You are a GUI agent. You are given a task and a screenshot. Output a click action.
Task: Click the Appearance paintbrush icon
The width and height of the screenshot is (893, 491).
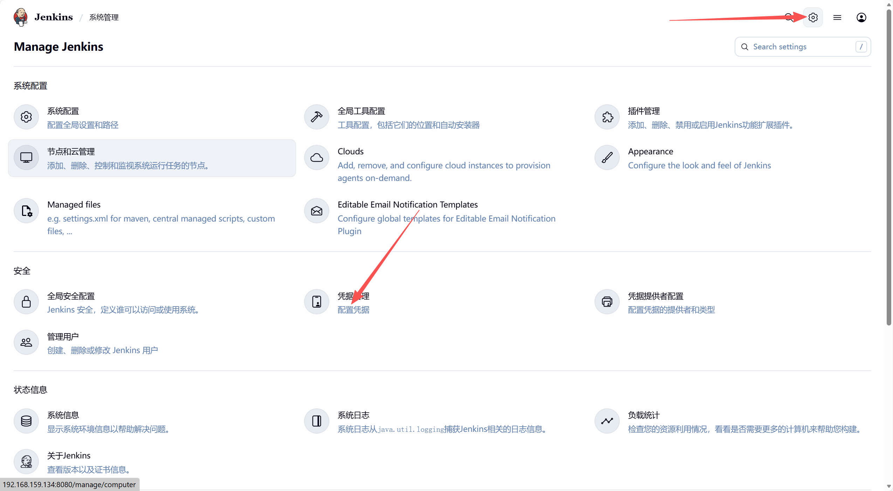click(607, 157)
